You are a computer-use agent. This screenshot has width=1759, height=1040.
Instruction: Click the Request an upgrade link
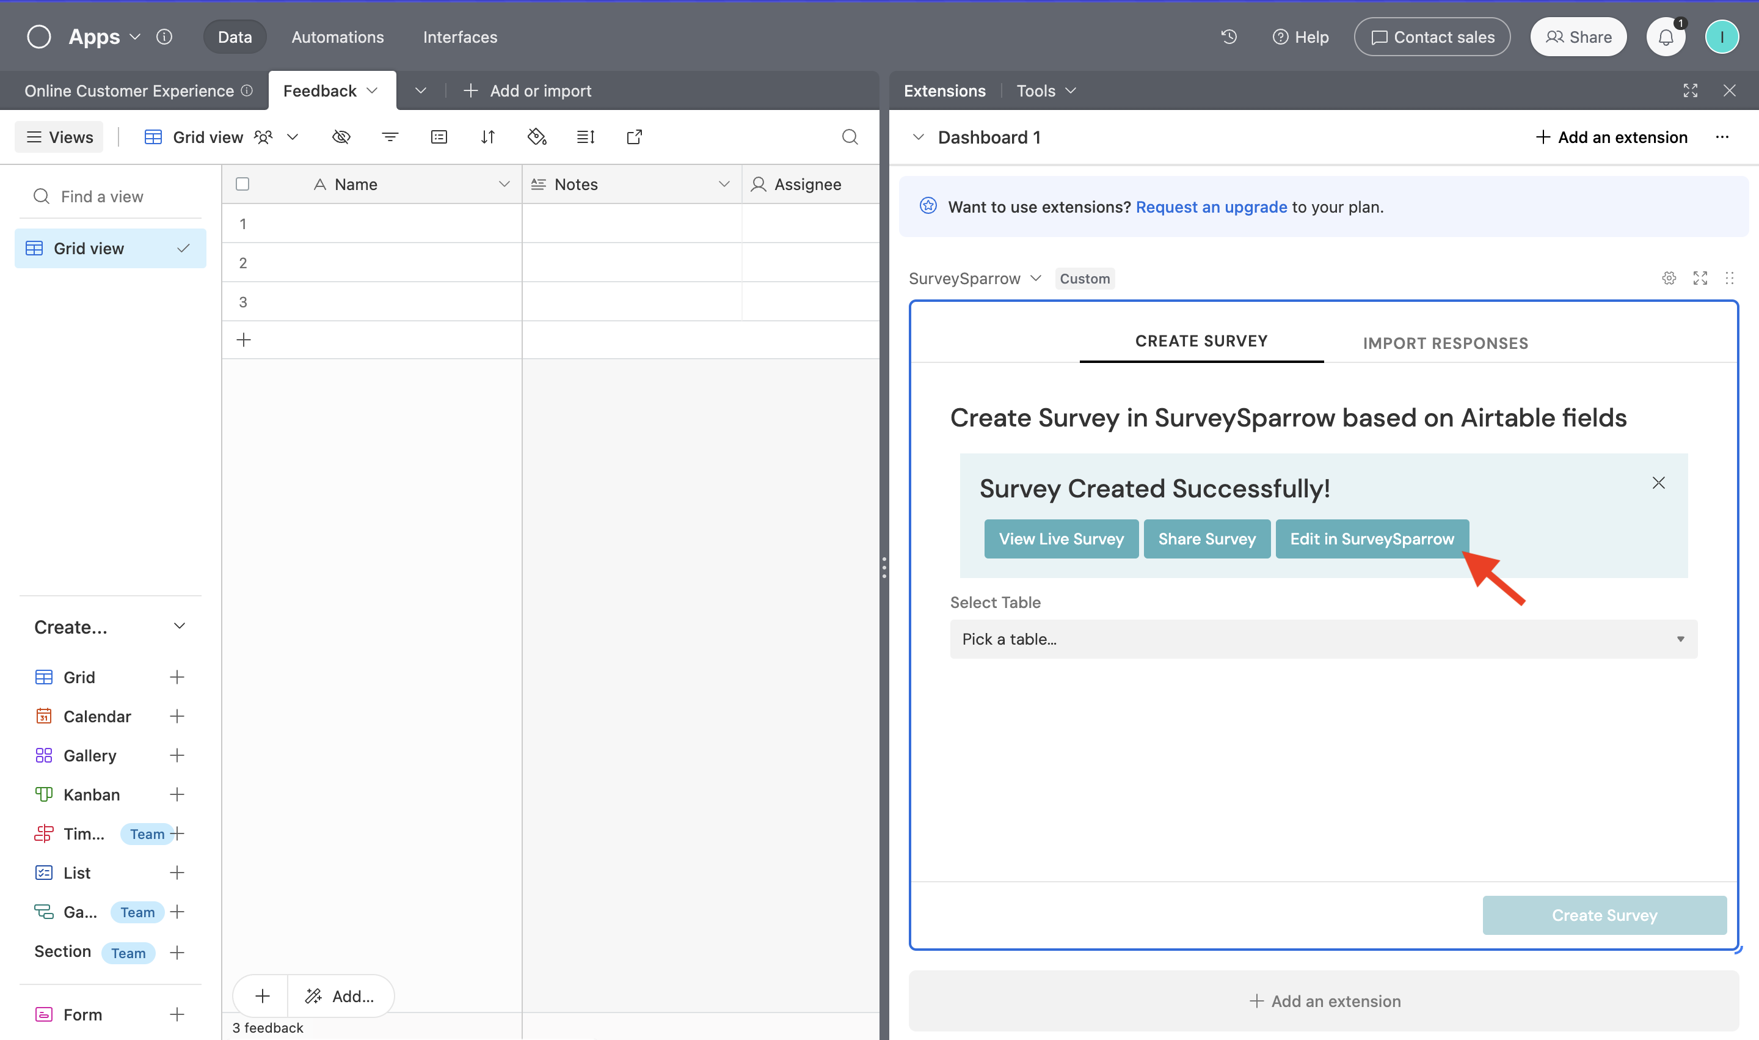pyautogui.click(x=1211, y=207)
